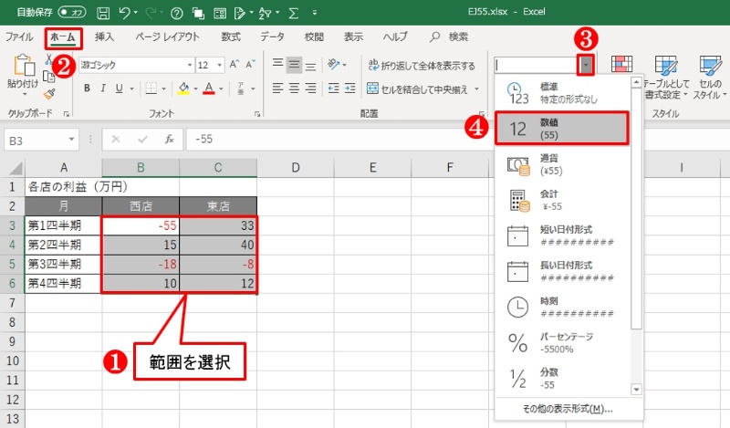The image size is (730, 428).
Task: Toggle the 自動保存 AutoSave switch
Action: pos(70,14)
